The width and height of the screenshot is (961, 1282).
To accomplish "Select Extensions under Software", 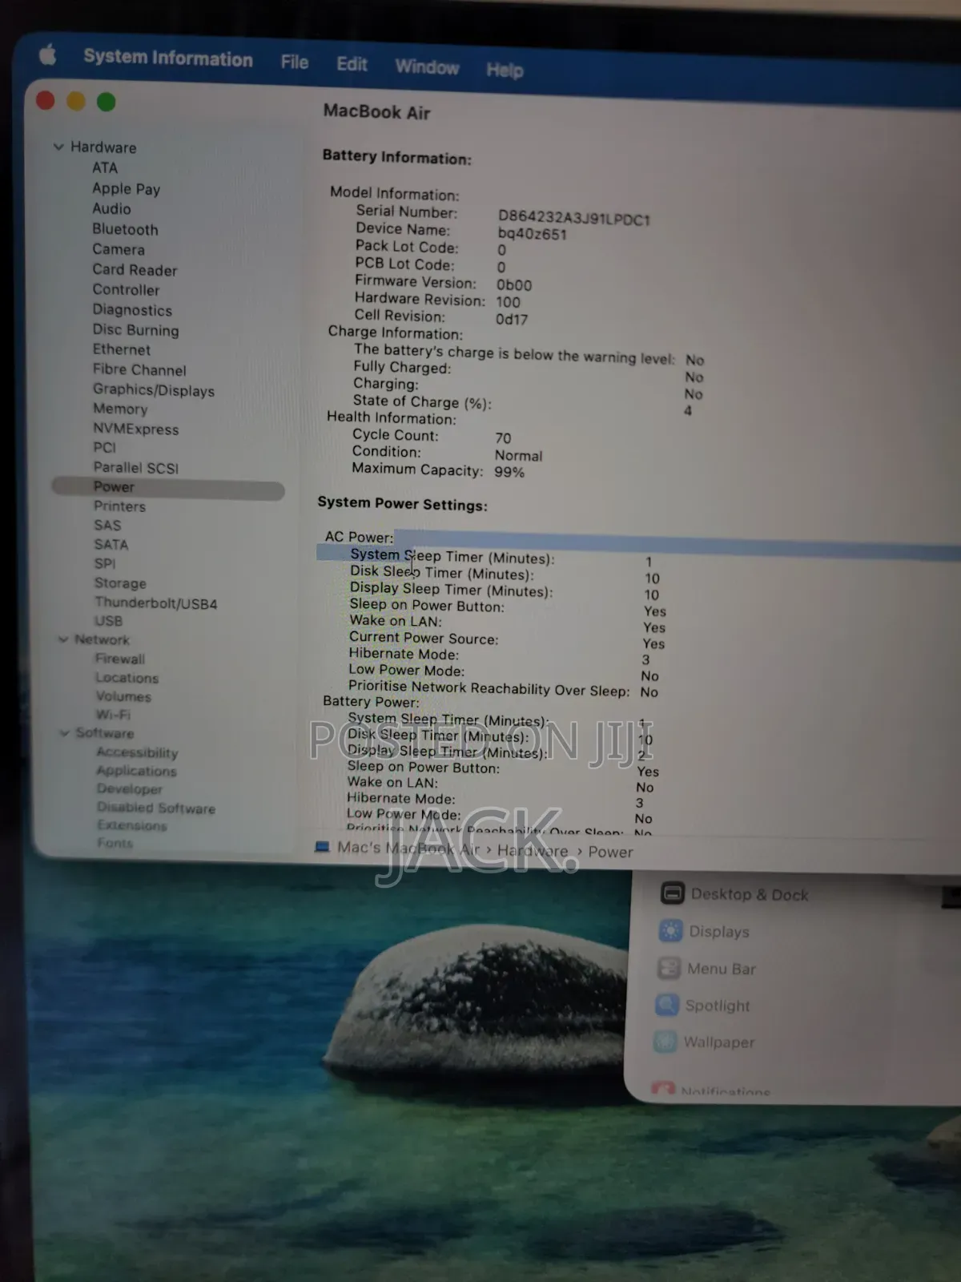I will (132, 825).
